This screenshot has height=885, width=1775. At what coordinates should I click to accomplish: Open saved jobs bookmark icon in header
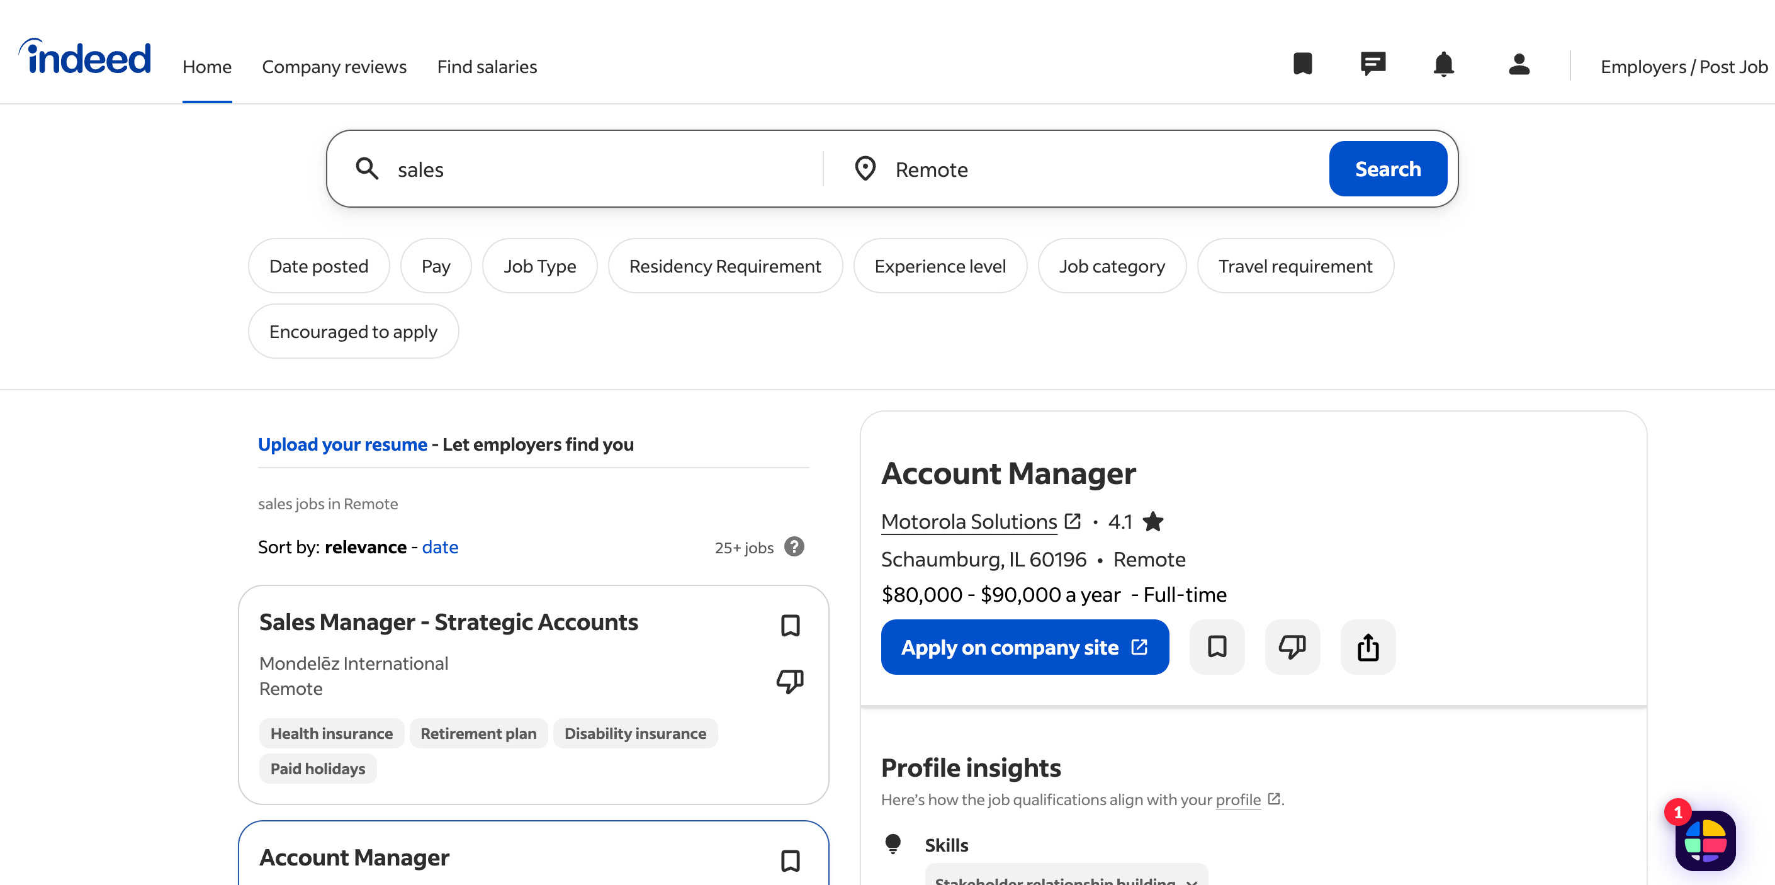[x=1302, y=64]
